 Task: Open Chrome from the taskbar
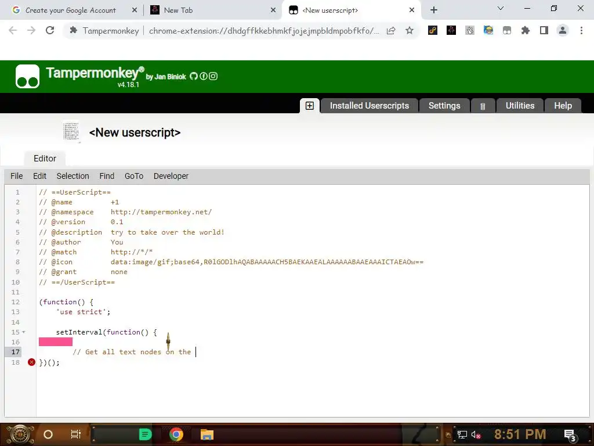(x=176, y=434)
